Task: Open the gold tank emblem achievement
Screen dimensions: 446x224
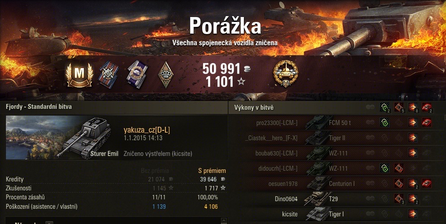Action: [x=286, y=74]
